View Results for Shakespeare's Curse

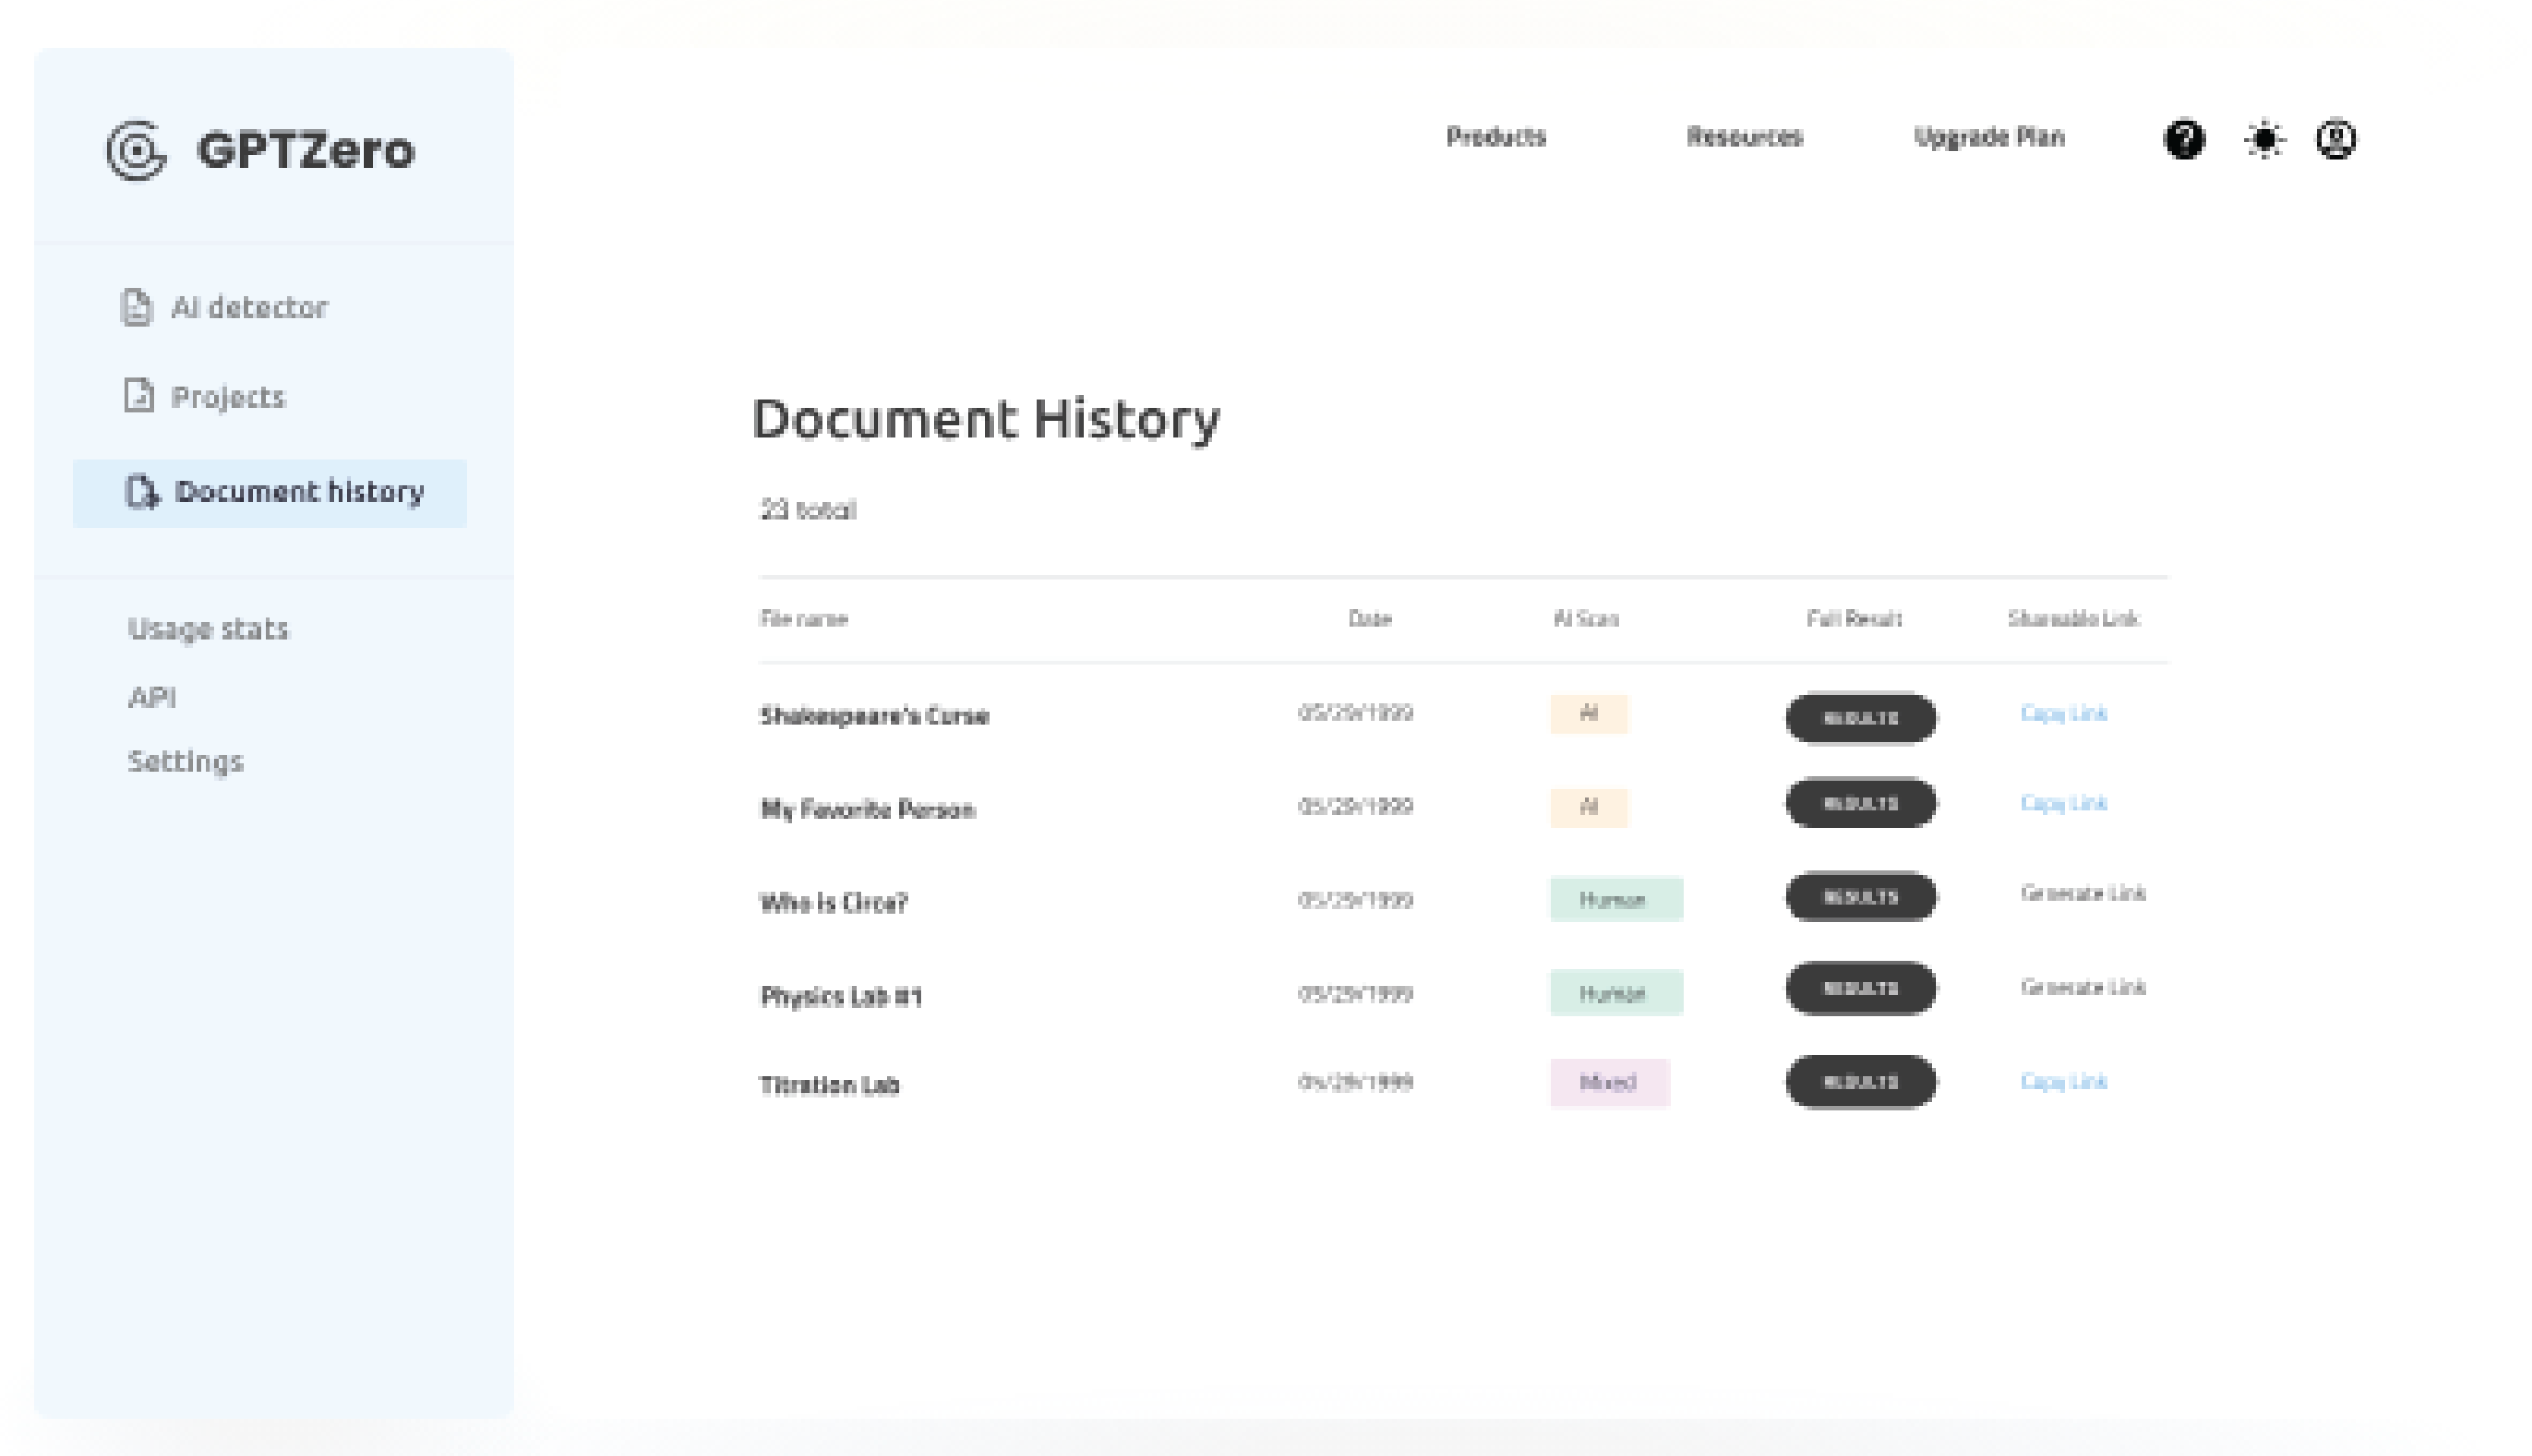pos(1858,716)
